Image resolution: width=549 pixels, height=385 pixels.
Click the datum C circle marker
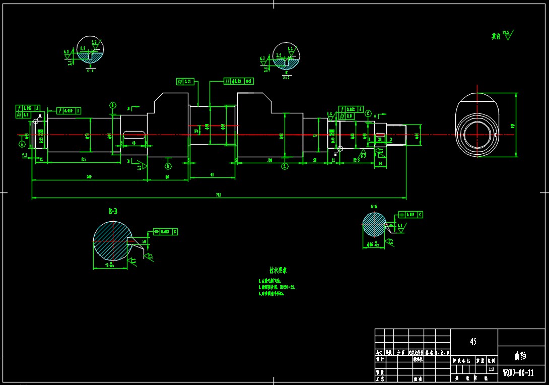pyautogui.click(x=368, y=113)
